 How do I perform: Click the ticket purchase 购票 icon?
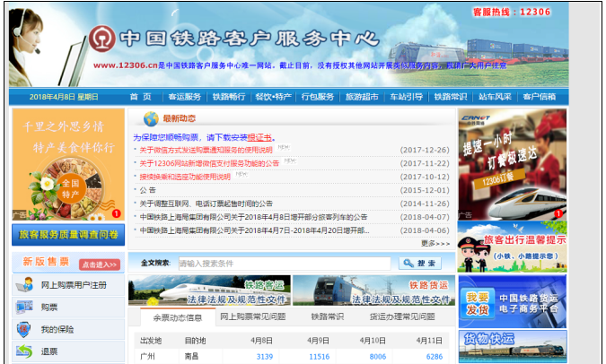click(24, 307)
